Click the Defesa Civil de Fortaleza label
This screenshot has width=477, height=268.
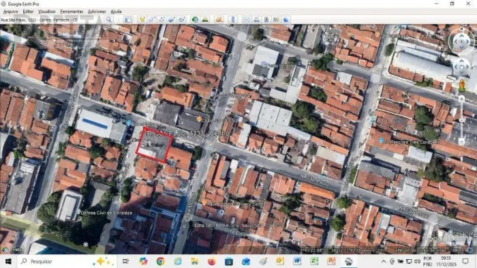(x=106, y=213)
